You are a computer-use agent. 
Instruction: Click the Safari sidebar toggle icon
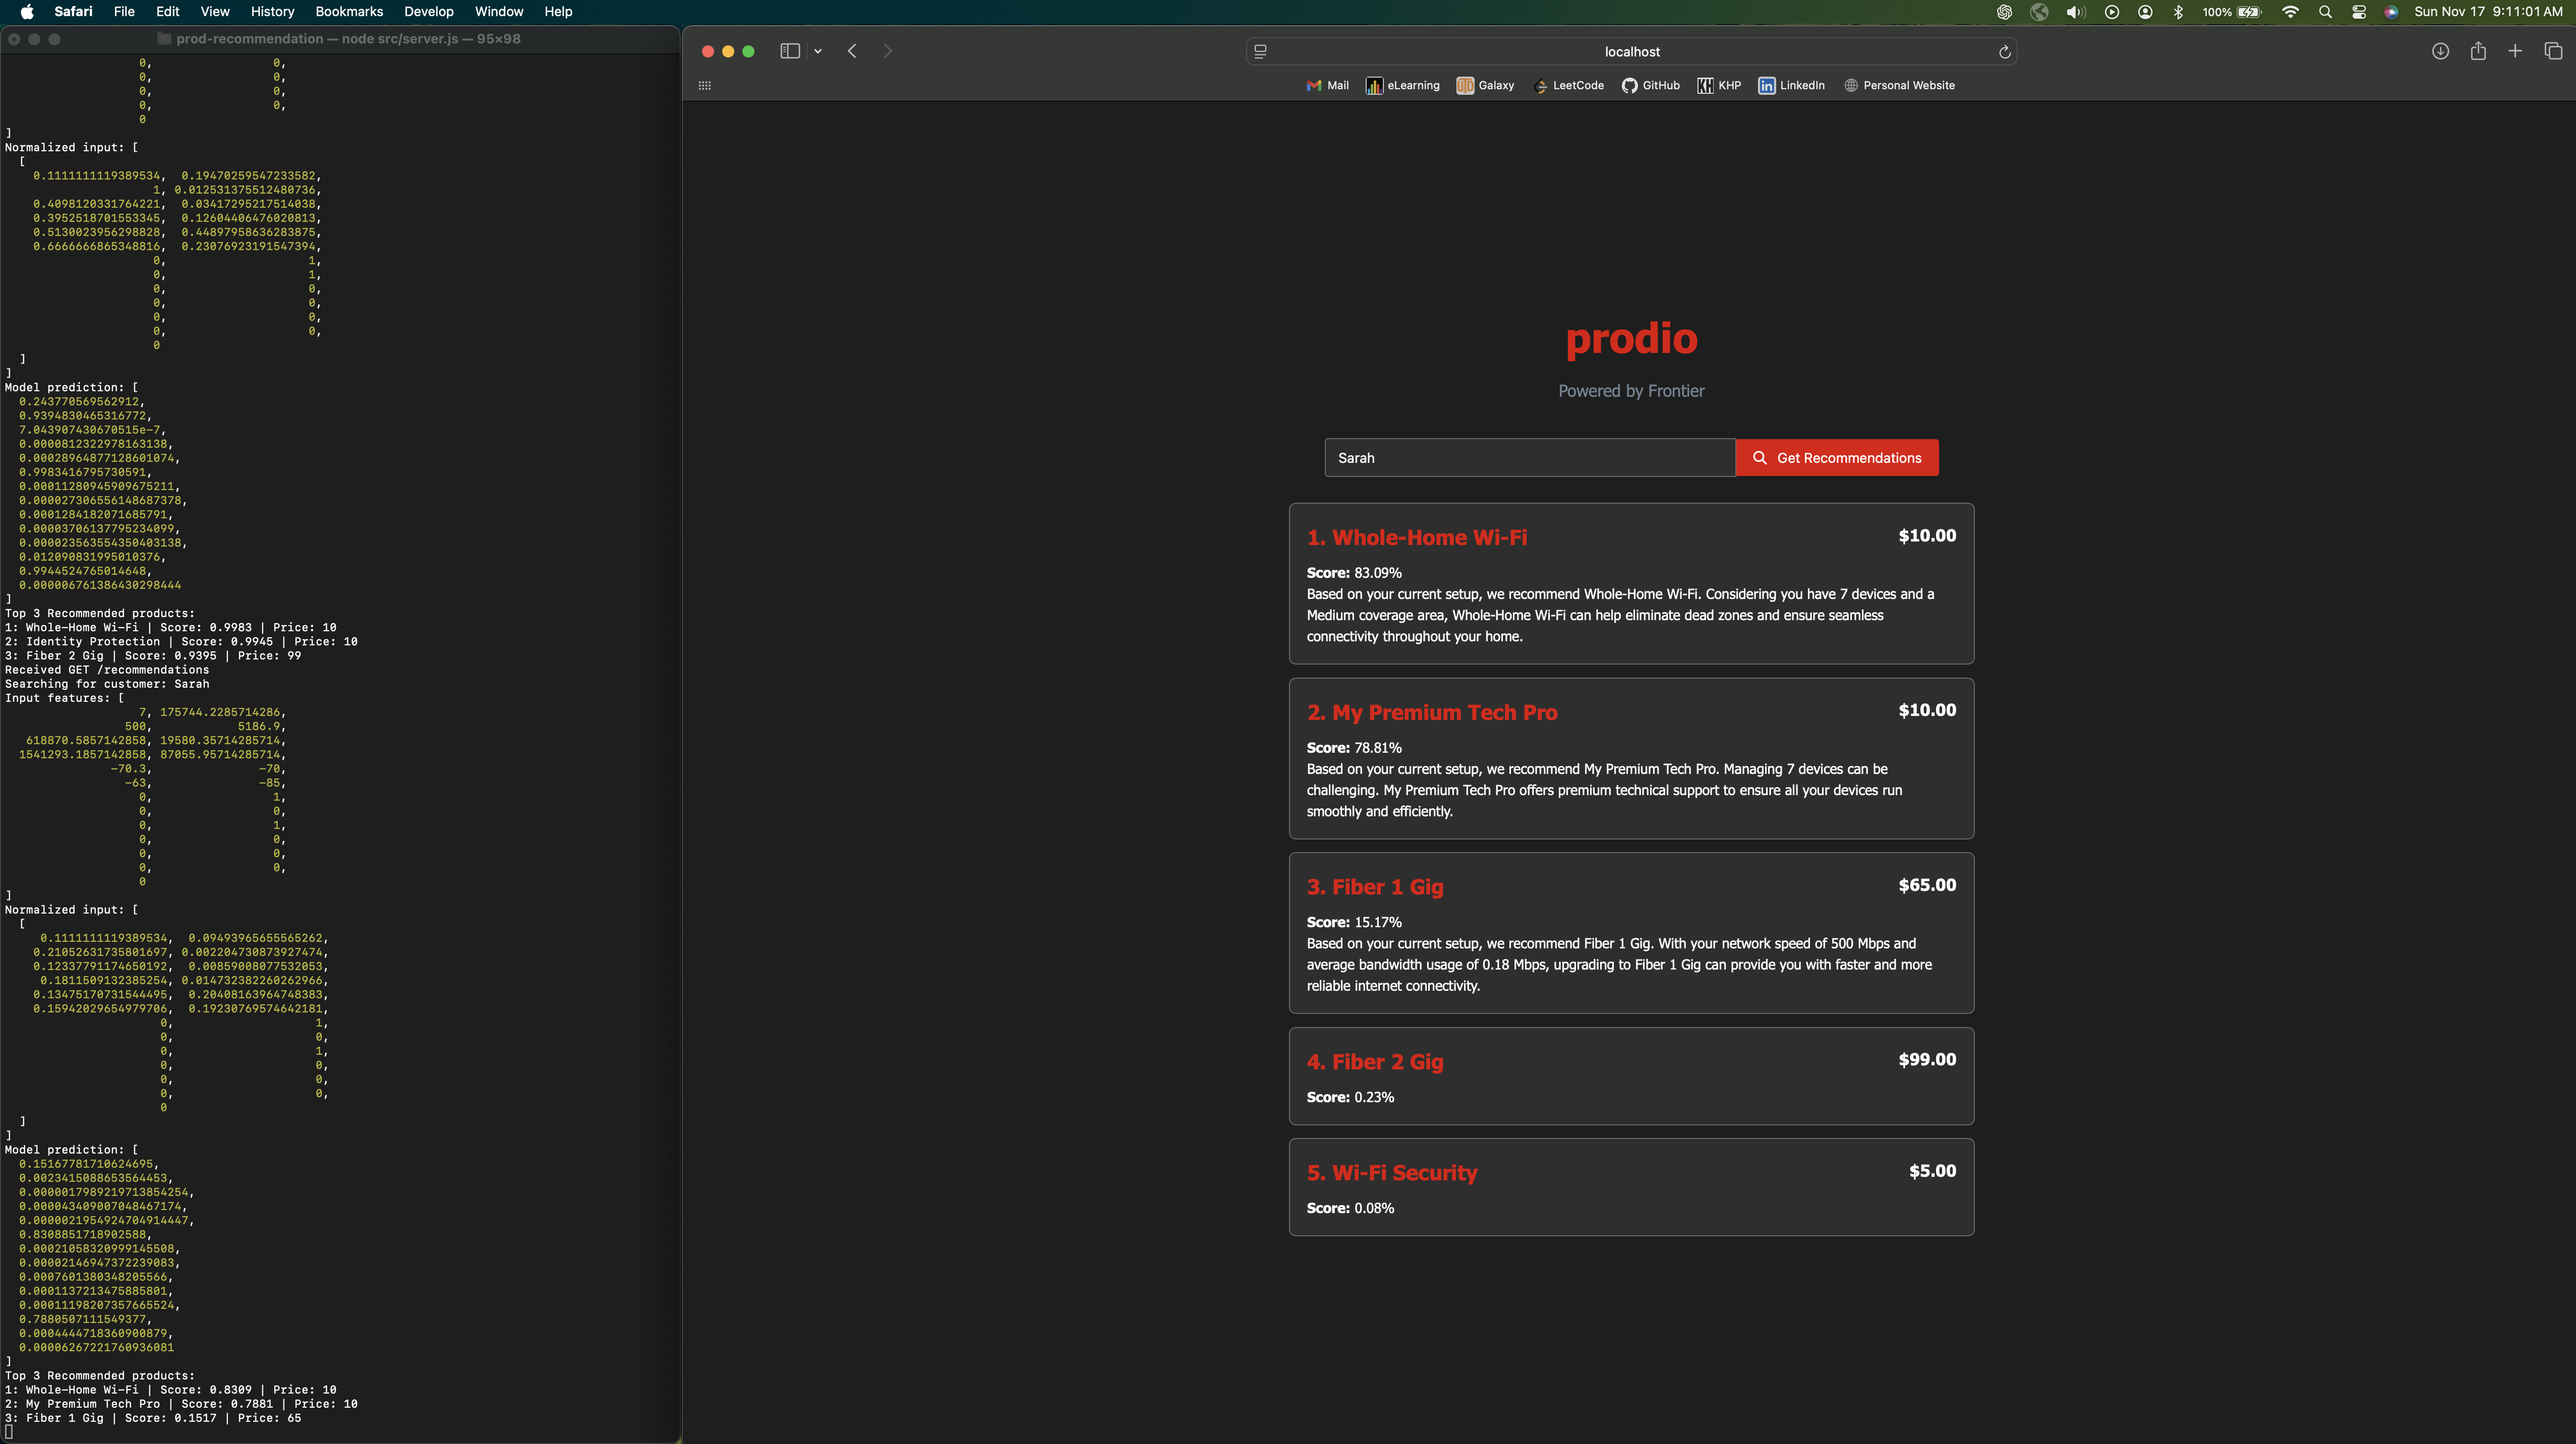(x=789, y=51)
